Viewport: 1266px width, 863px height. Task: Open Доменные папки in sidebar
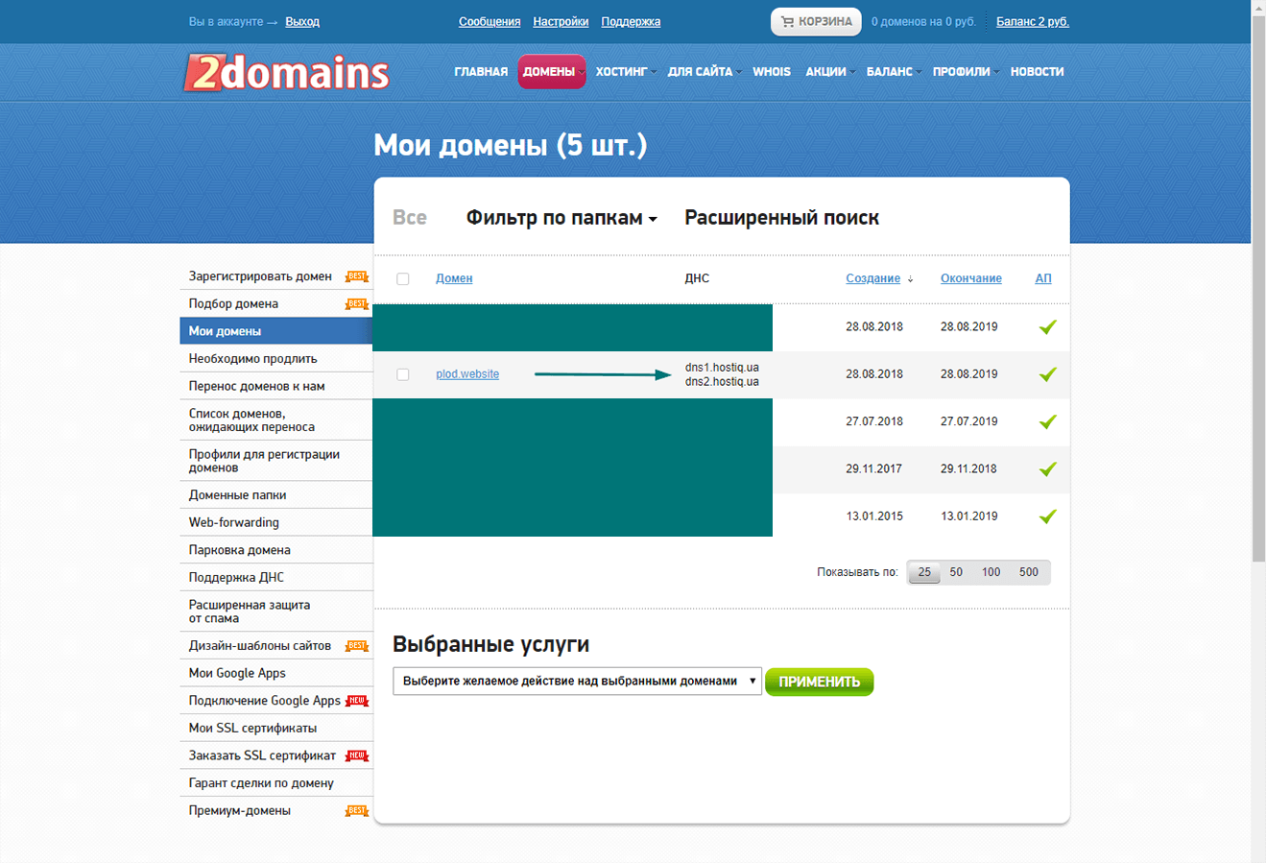pyautogui.click(x=237, y=495)
